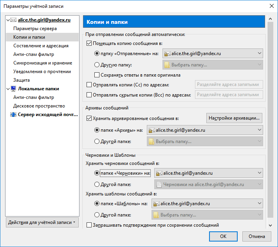Select 'Другую папку' radio for sent copies
This screenshot has width=278, height=247.
97,65
